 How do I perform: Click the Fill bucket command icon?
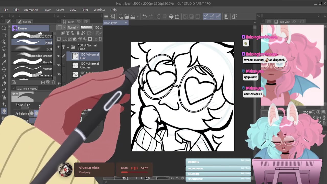(171, 17)
